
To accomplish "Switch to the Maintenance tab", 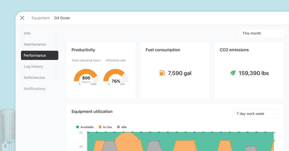I will pyautogui.click(x=35, y=44).
